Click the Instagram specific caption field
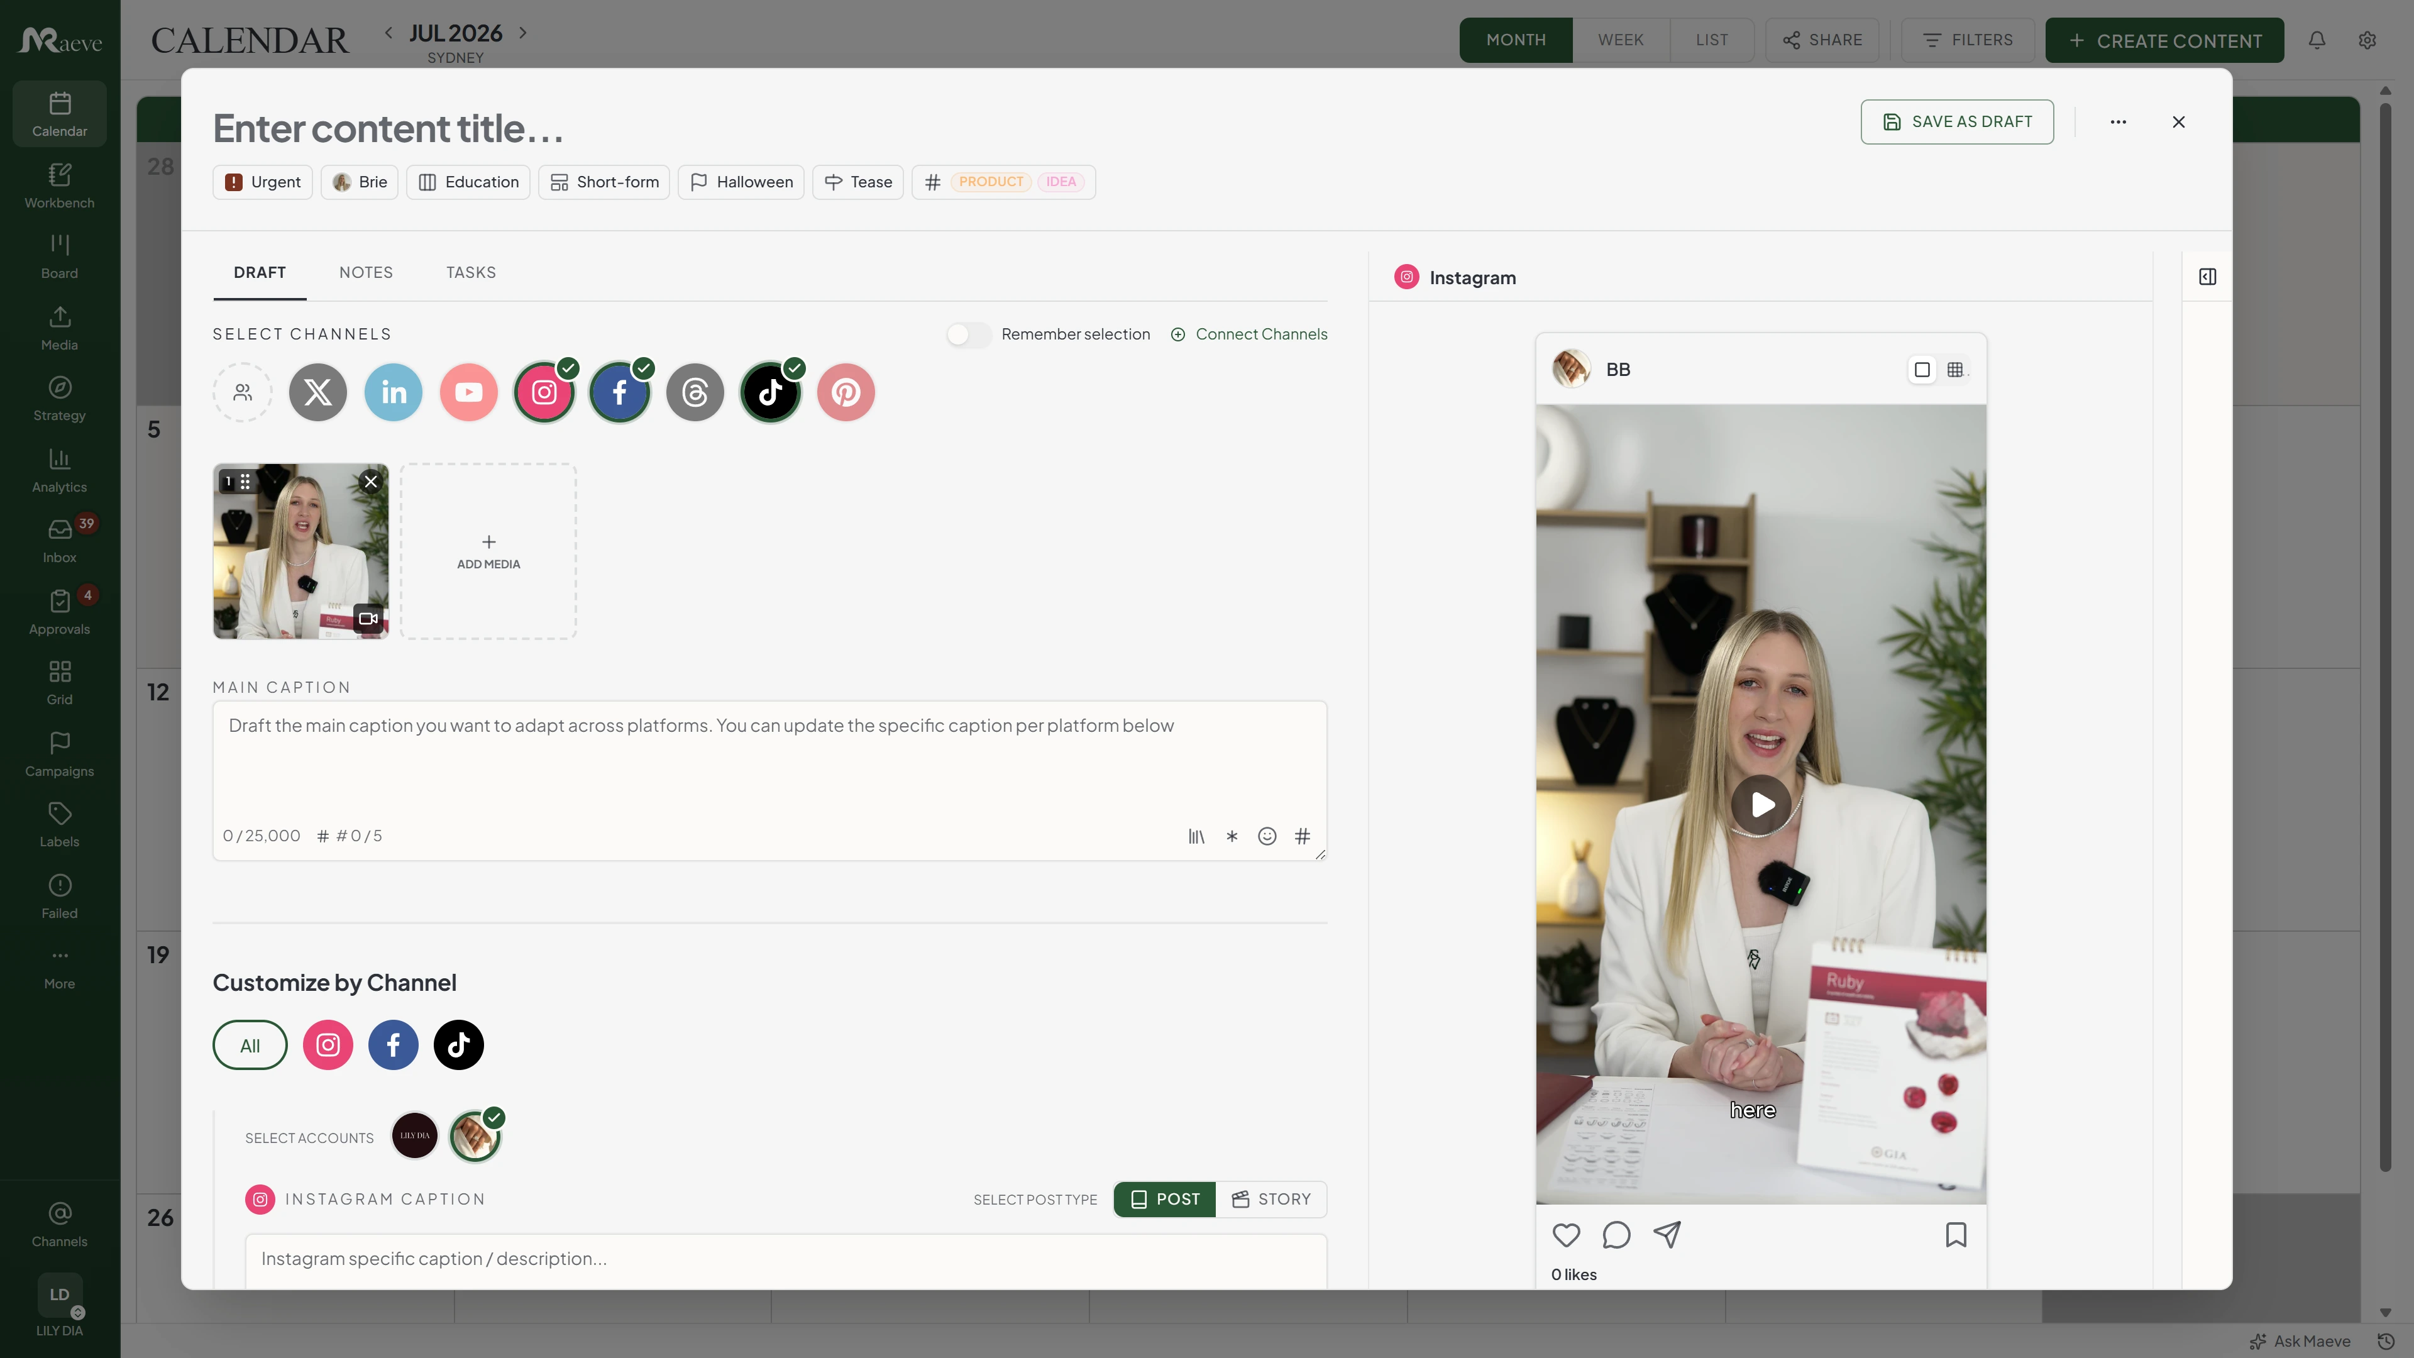2414x1358 pixels. [x=786, y=1259]
